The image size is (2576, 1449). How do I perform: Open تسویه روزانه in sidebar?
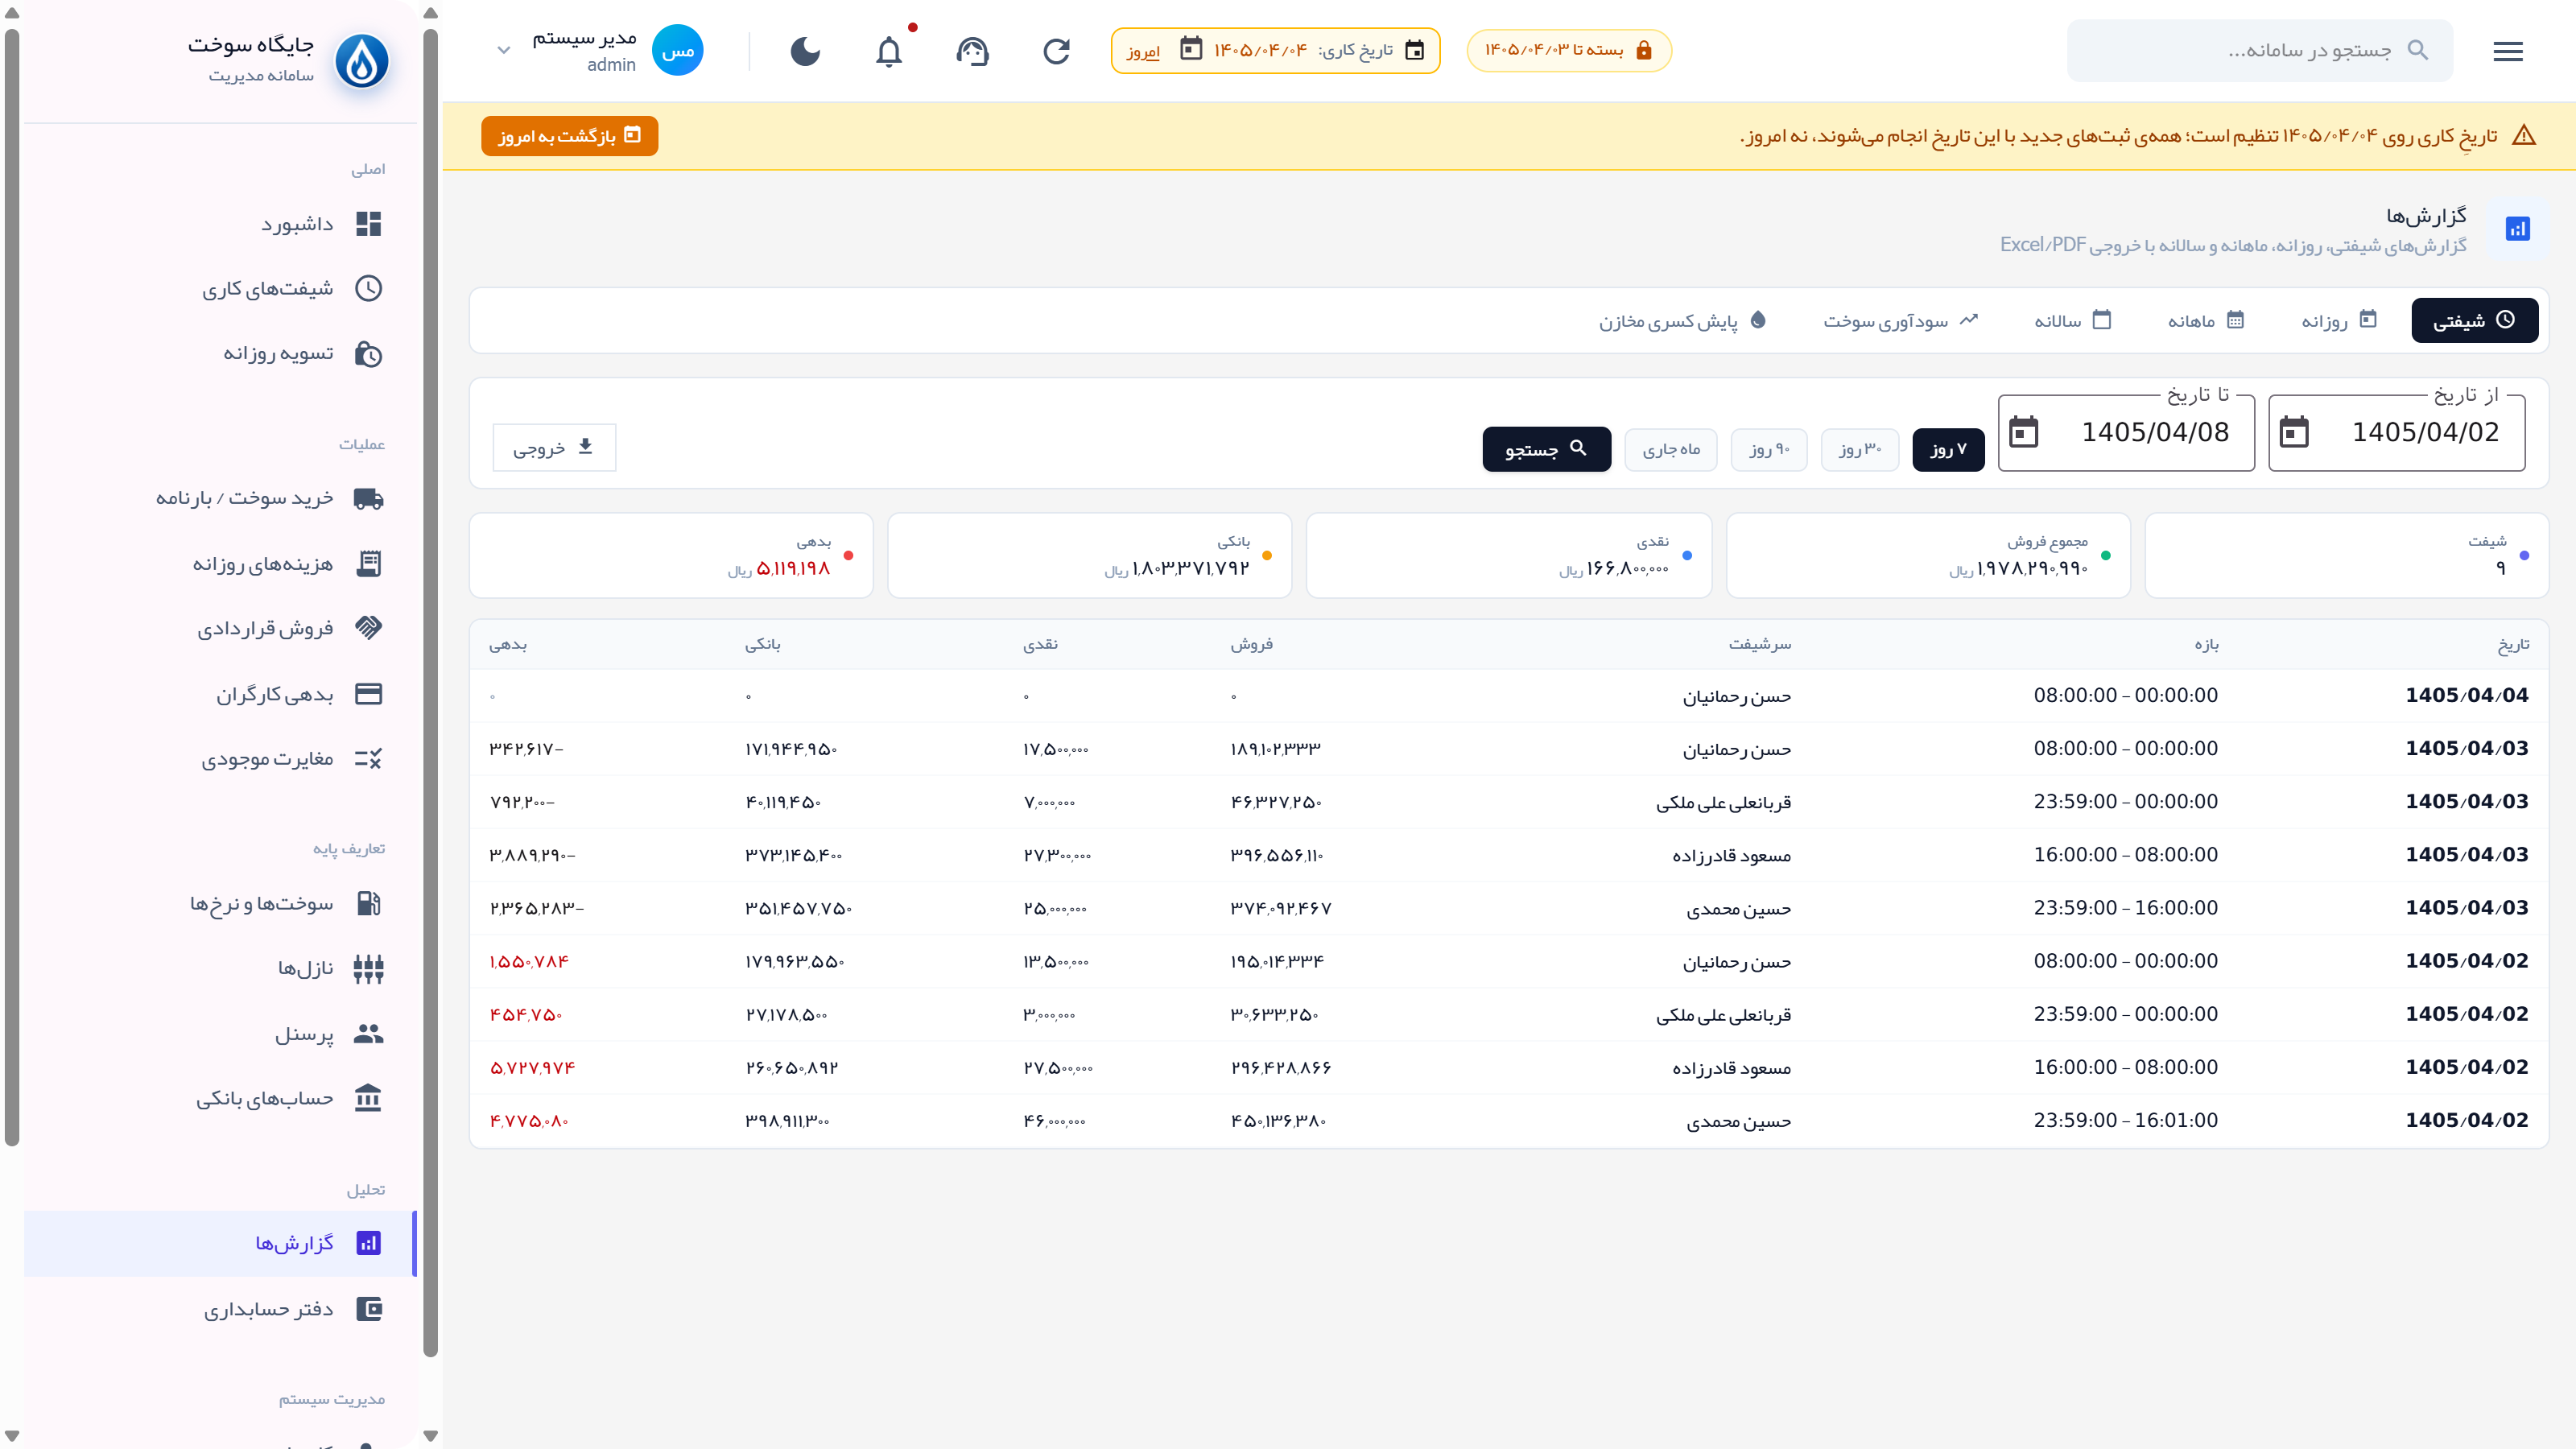[220, 353]
